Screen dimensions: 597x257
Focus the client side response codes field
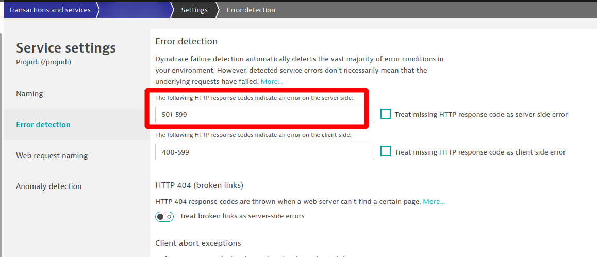point(264,152)
